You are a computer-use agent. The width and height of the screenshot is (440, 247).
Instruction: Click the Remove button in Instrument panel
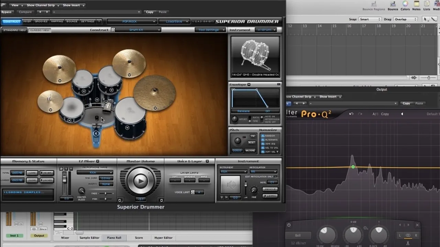coord(270,189)
